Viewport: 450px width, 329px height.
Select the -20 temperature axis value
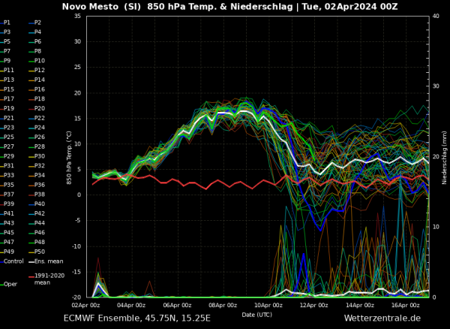click(x=76, y=297)
